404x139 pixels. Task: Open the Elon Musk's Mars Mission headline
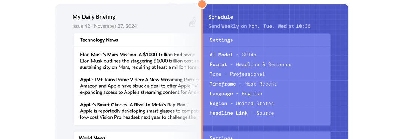click(137, 55)
